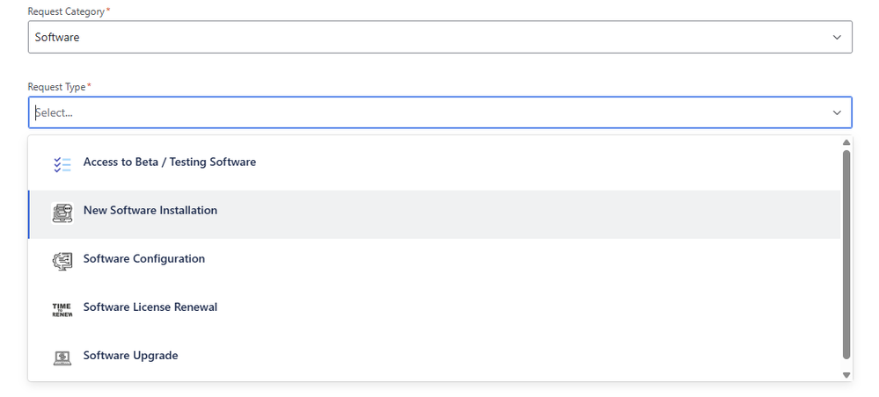Click the Access to Beta checklist icon

62,163
